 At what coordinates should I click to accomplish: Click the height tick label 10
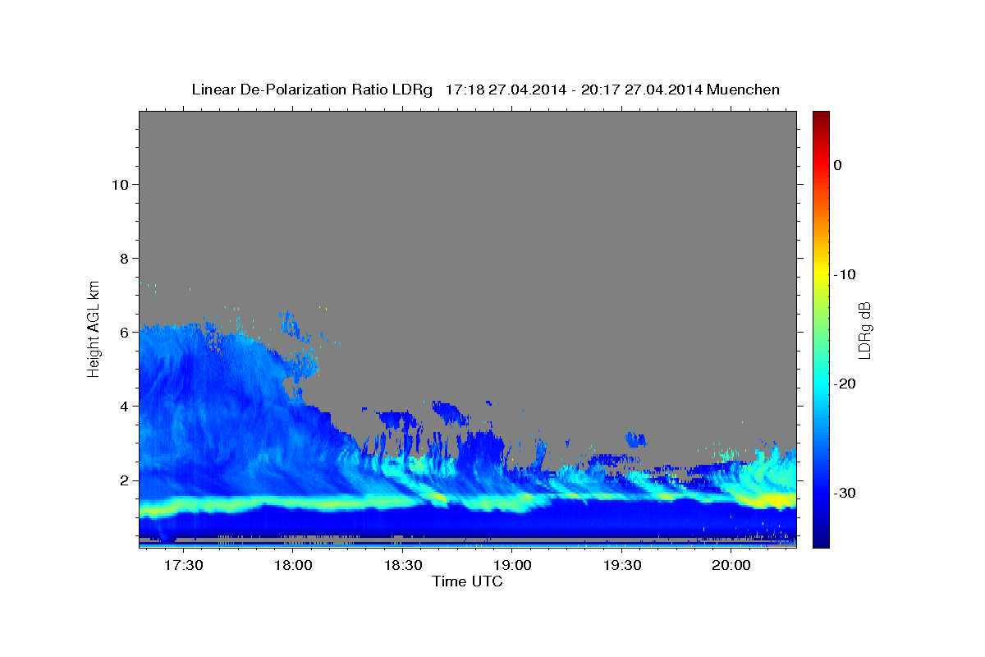pyautogui.click(x=120, y=184)
